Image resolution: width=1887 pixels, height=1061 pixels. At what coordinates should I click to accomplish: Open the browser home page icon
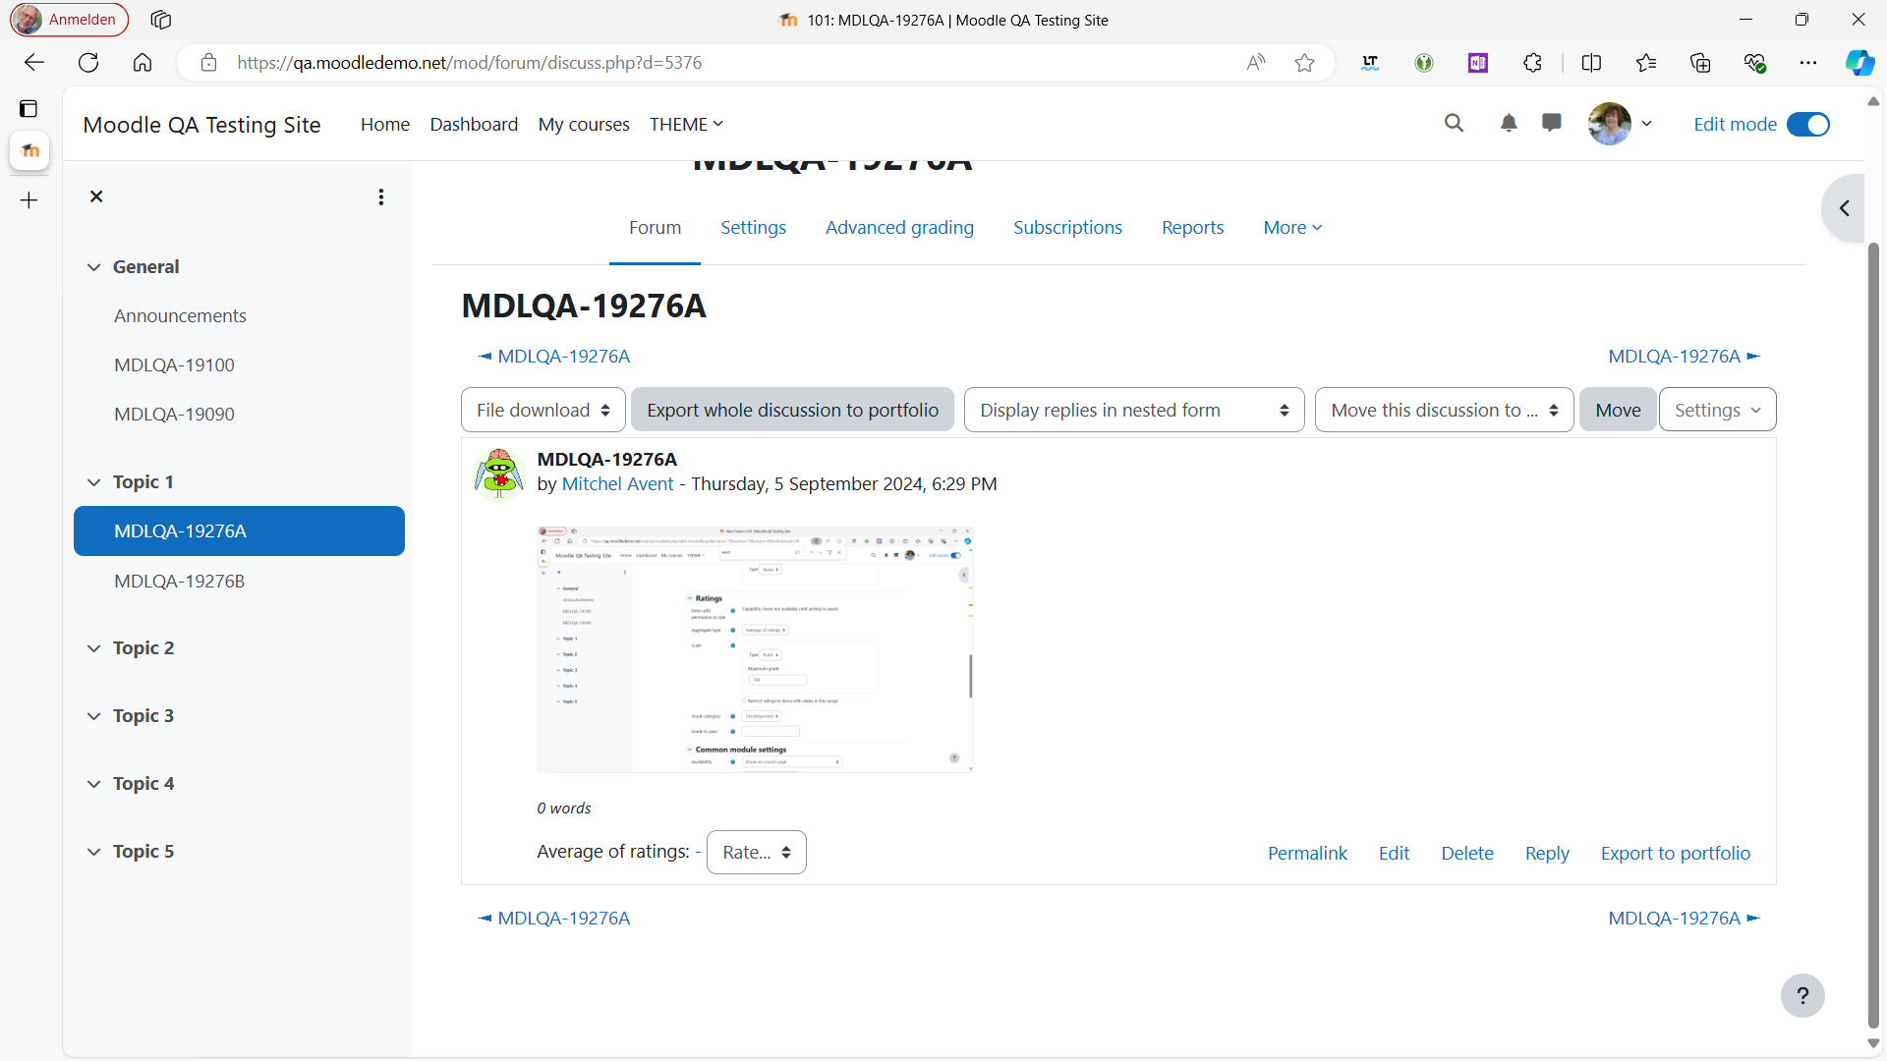click(x=143, y=63)
